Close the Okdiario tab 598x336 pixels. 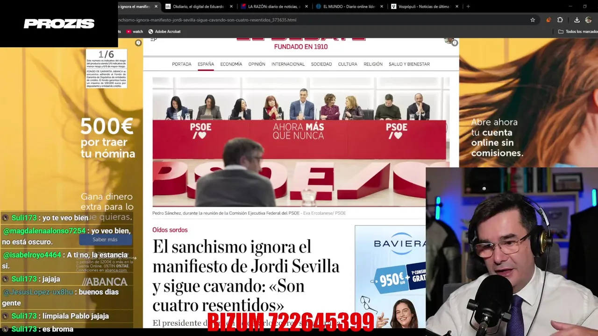231,7
